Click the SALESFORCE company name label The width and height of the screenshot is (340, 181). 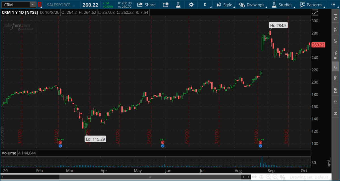click(61, 5)
